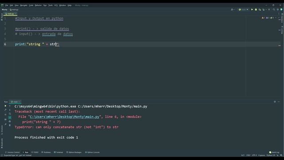The height and width of the screenshot is (160, 284).
Task: Open the Database sidebar tool window
Action: click(282, 18)
